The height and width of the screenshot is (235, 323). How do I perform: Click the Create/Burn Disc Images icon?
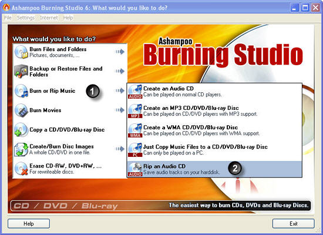[21, 149]
